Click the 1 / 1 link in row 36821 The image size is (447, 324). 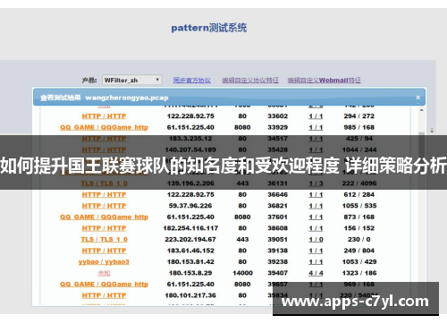click(316, 206)
